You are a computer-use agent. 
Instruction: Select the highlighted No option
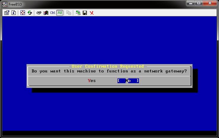pyautogui.click(x=128, y=80)
